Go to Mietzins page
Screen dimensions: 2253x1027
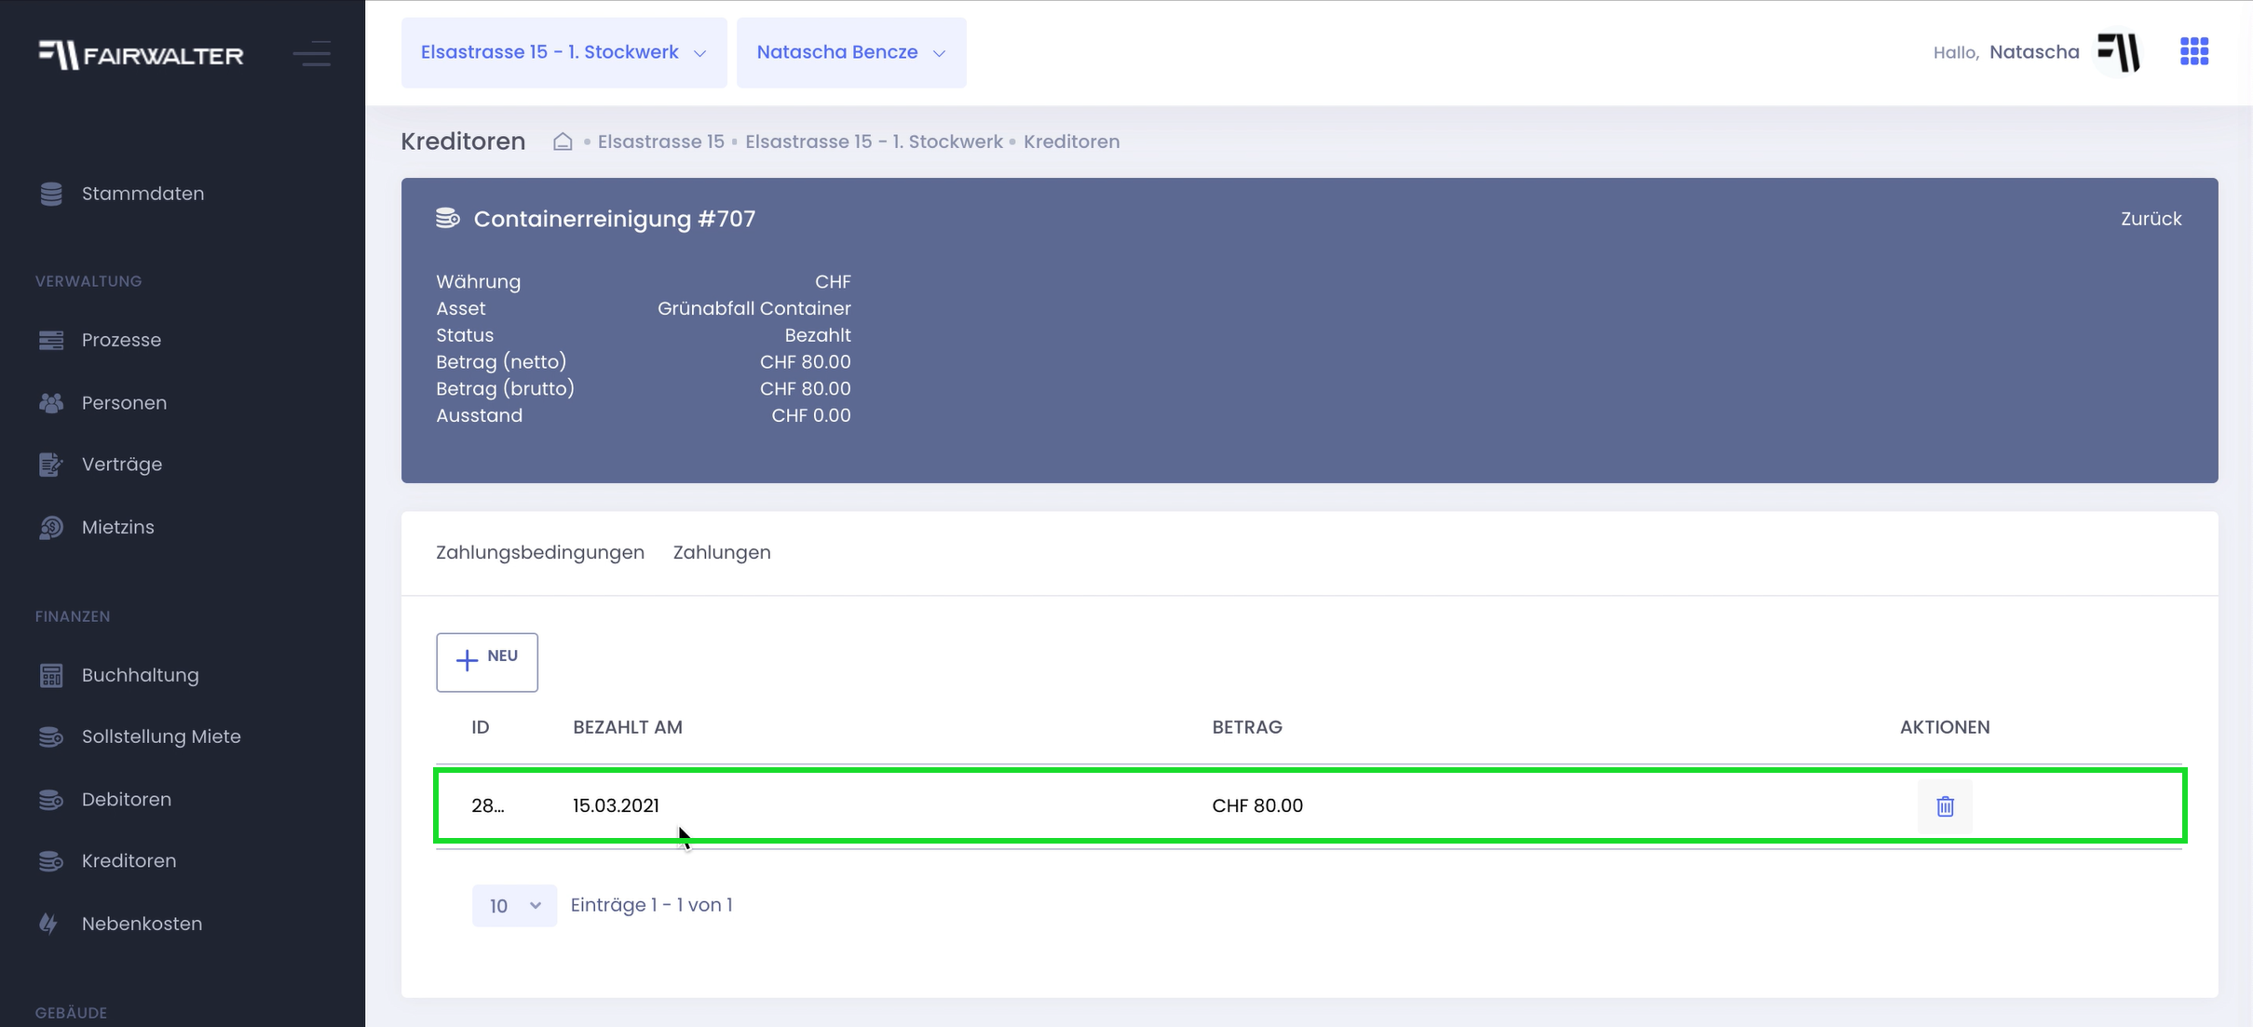pos(117,527)
